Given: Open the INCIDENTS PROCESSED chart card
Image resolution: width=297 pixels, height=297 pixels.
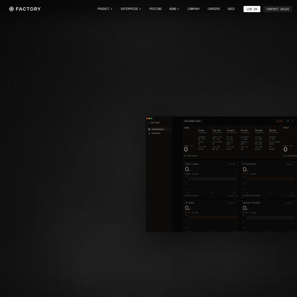Looking at the screenshot, I should (x=268, y=216).
